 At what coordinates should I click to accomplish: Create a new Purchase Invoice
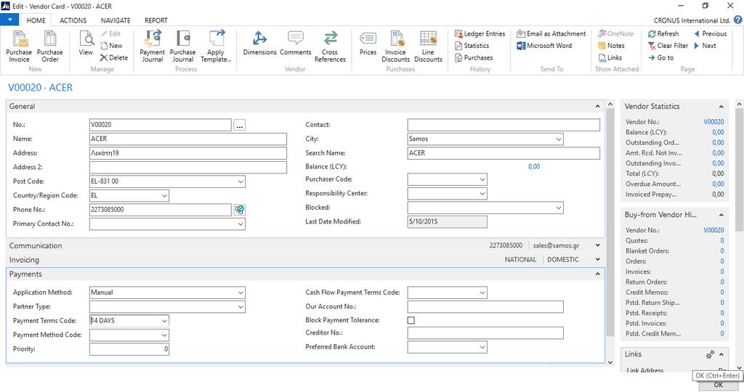click(19, 46)
